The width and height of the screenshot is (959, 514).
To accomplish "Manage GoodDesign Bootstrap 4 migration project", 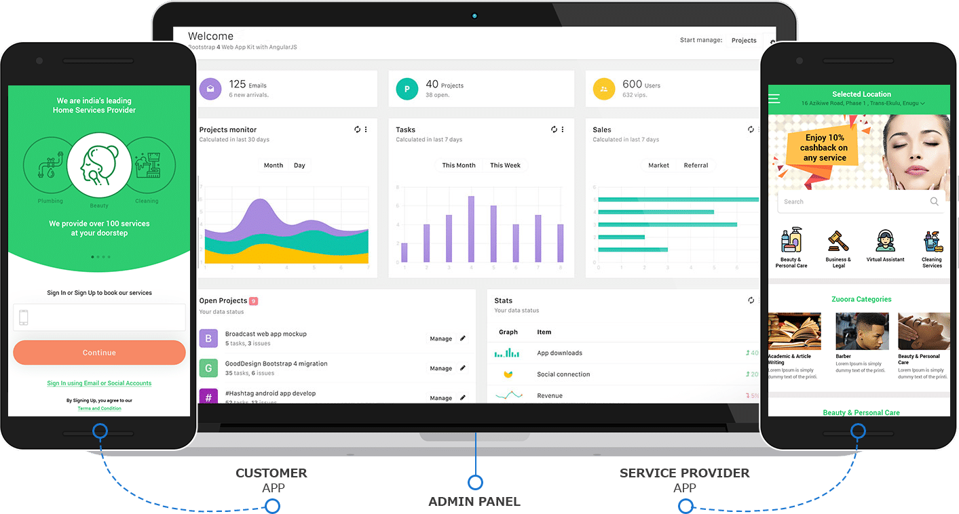I will click(x=441, y=368).
